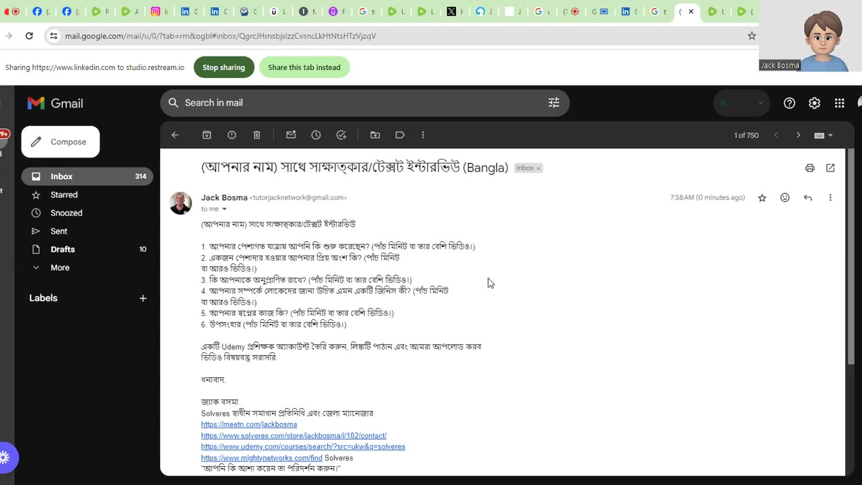This screenshot has height=485, width=862.
Task: Delete this email with the trash icon
Action: click(257, 135)
